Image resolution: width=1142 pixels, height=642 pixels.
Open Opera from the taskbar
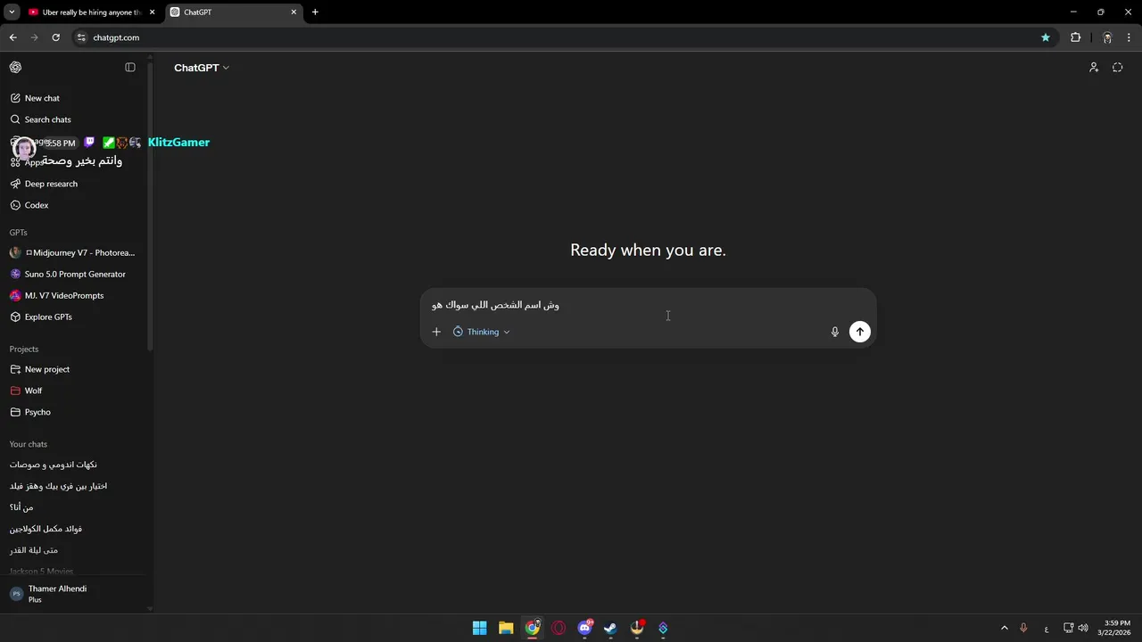click(559, 628)
